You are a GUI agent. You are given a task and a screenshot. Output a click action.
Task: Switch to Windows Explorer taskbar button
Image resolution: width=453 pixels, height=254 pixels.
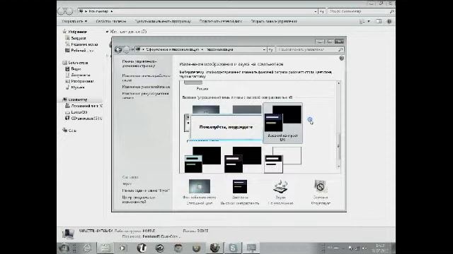105,248
